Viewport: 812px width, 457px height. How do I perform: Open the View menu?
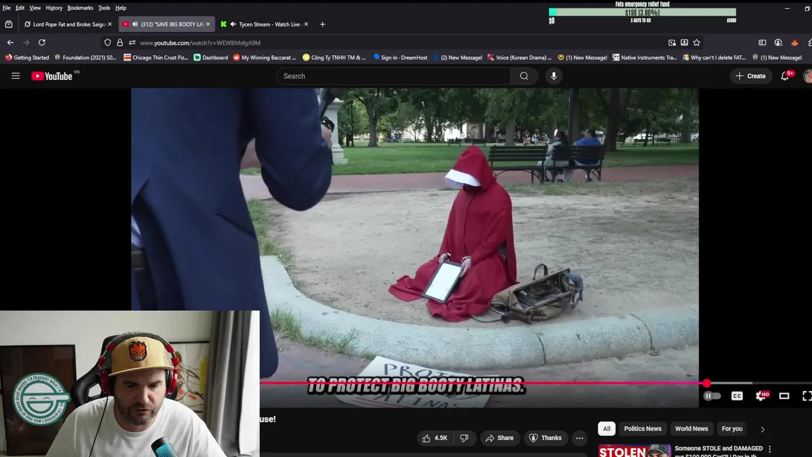pyautogui.click(x=35, y=8)
